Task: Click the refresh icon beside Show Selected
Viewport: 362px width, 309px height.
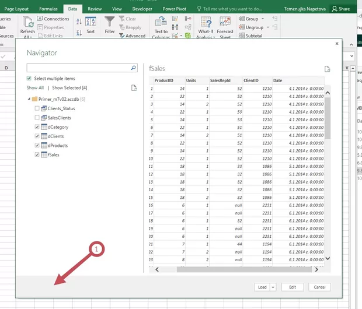Action: (134, 87)
